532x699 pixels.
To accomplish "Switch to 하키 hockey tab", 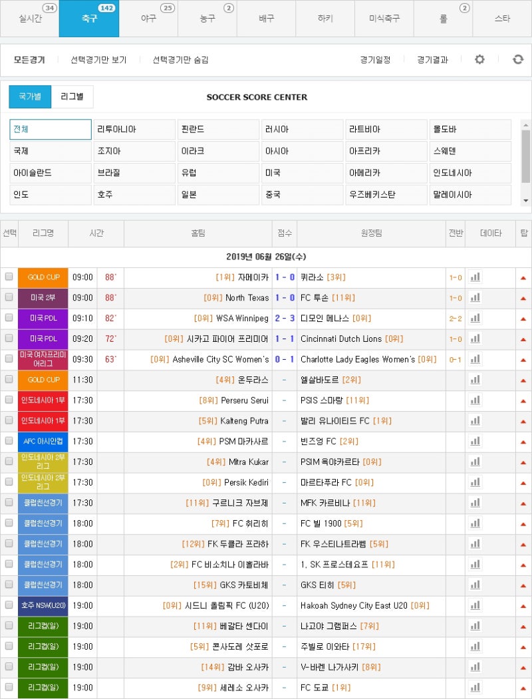I will click(325, 18).
